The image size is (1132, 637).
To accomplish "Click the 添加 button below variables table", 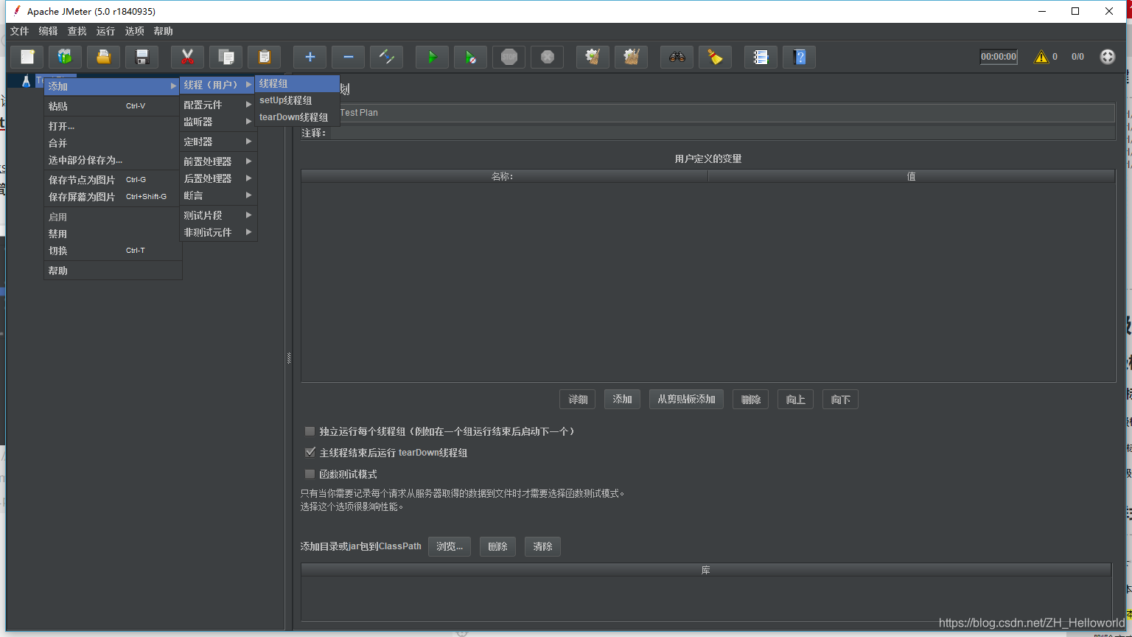I will [622, 399].
